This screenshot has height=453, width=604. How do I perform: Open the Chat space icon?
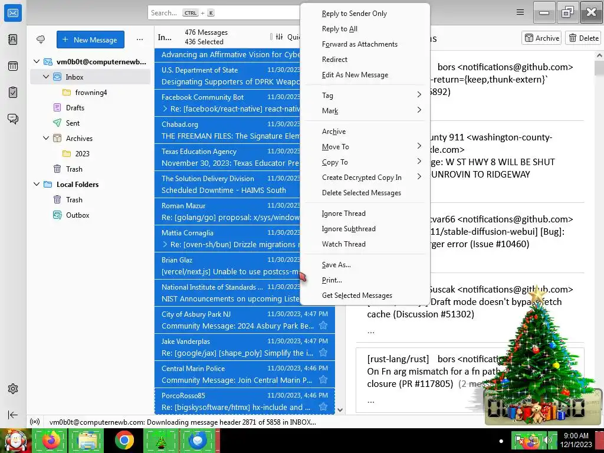(13, 119)
